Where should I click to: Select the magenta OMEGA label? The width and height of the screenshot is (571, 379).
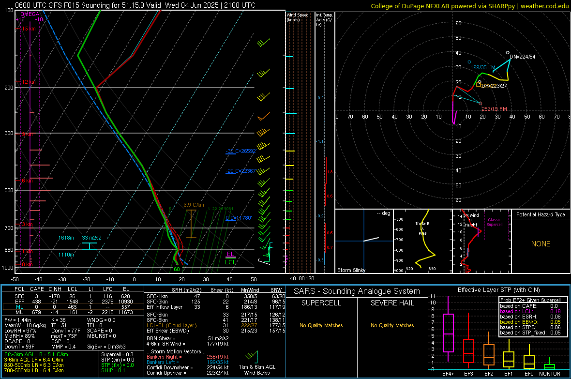tap(30, 14)
